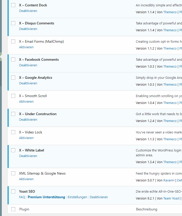Deactivate X – Facebook Comments plugin
Screen dimensions: 182x216
[x=28, y=65]
